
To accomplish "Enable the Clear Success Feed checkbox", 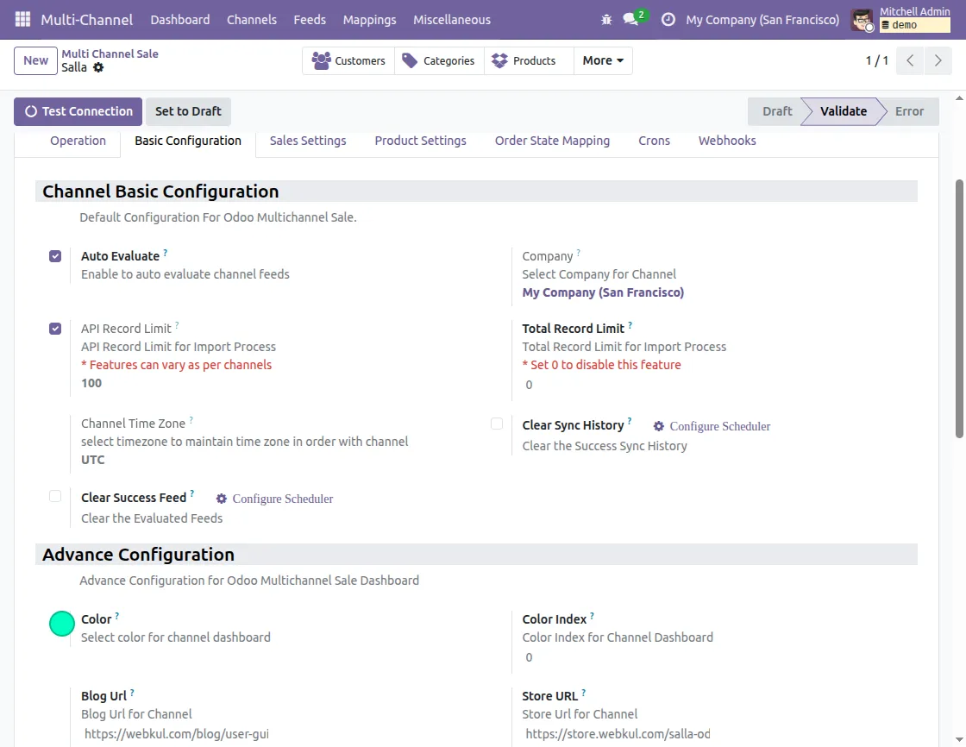I will point(55,496).
